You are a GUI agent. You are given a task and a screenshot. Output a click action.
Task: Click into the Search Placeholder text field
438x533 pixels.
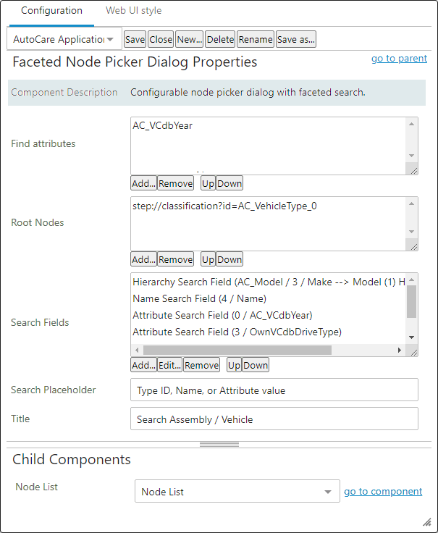(x=274, y=390)
